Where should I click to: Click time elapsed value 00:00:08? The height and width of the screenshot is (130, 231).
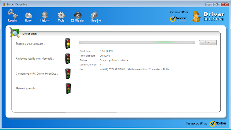105,56
